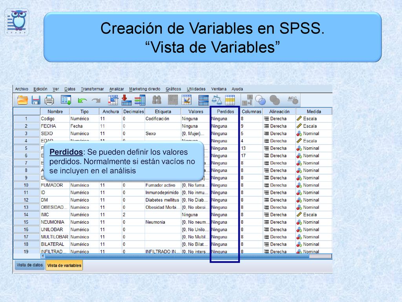Run the ABC spell check icon

coord(293,100)
